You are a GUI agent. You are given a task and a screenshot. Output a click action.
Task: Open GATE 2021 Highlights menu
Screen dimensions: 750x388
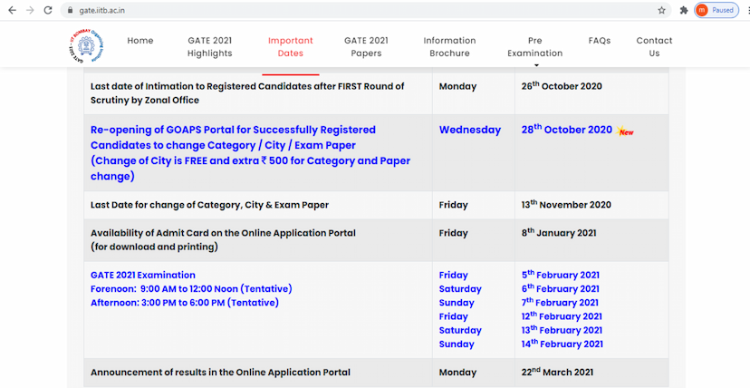pyautogui.click(x=209, y=47)
